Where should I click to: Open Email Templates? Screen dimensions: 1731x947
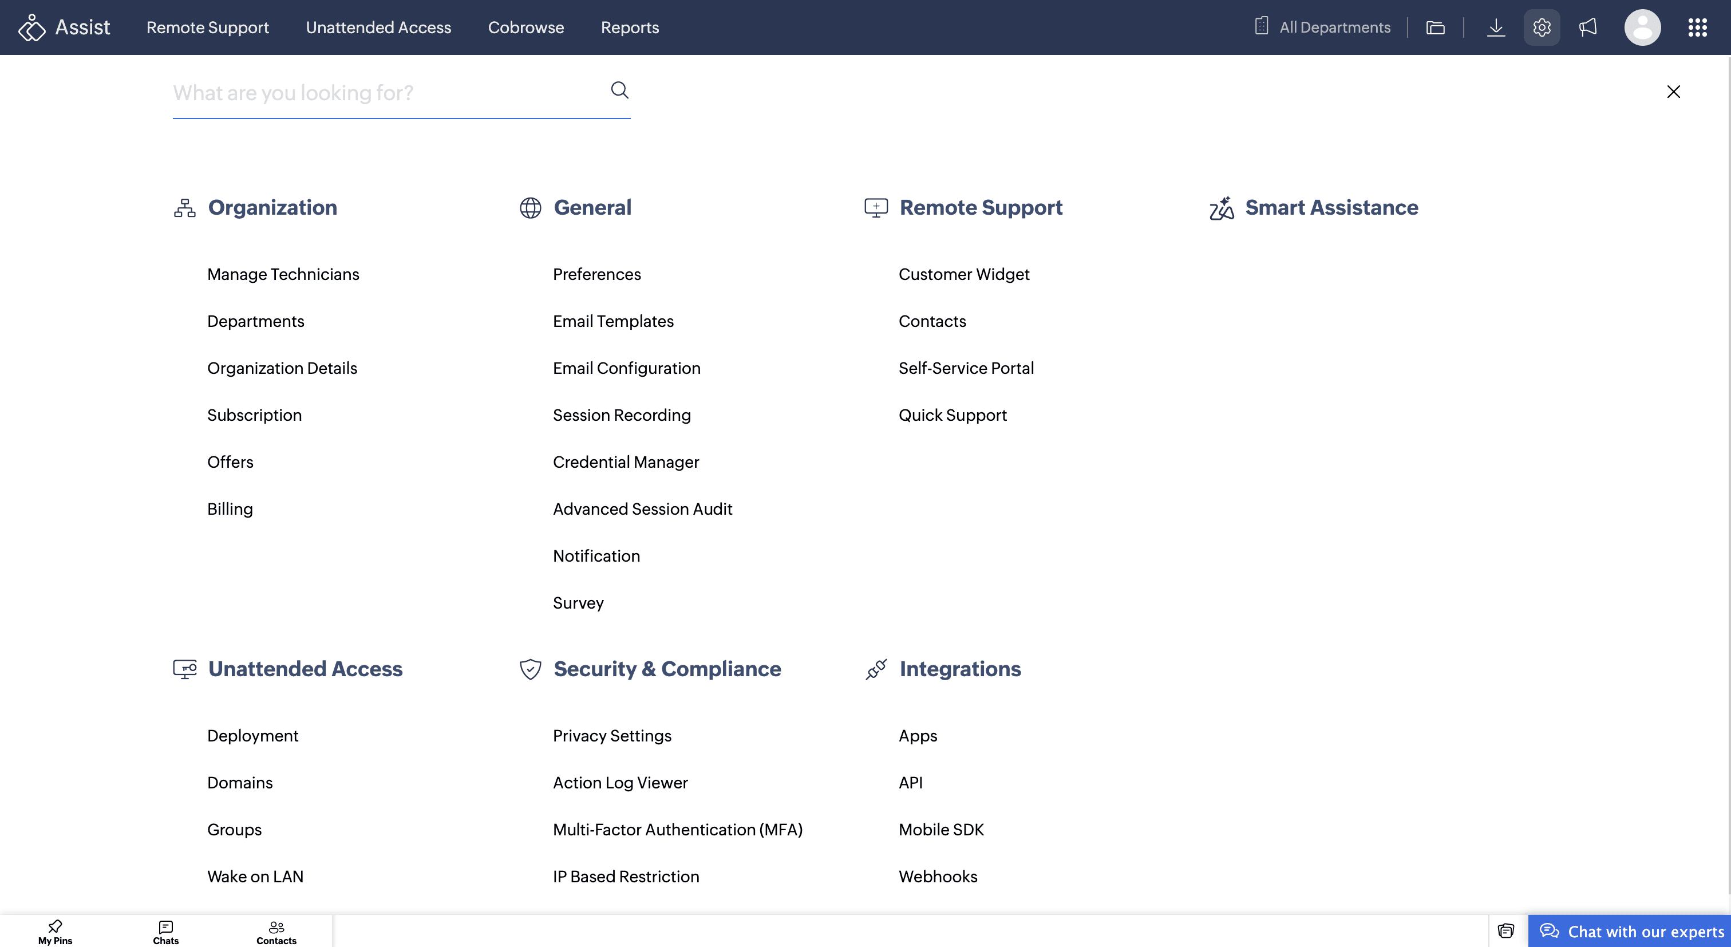click(613, 321)
